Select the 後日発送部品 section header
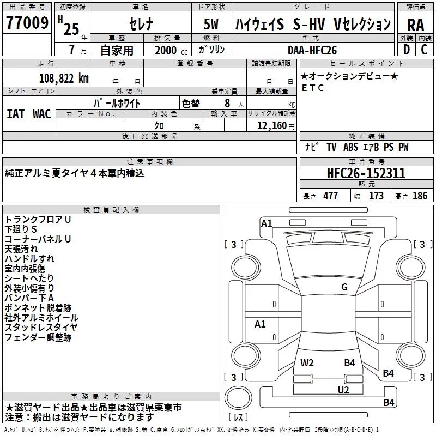Image resolution: width=436 pixels, height=436 pixels. (150, 136)
